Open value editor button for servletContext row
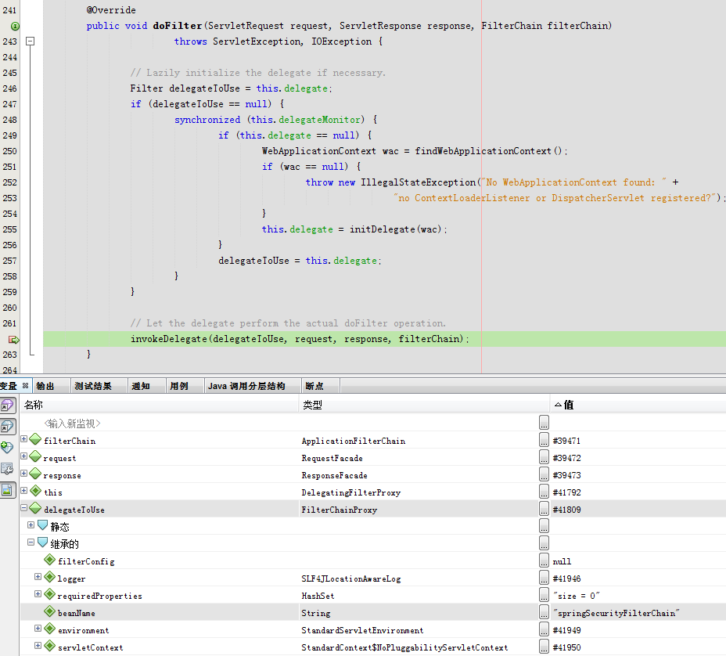This screenshot has height=656, width=726. coord(544,647)
